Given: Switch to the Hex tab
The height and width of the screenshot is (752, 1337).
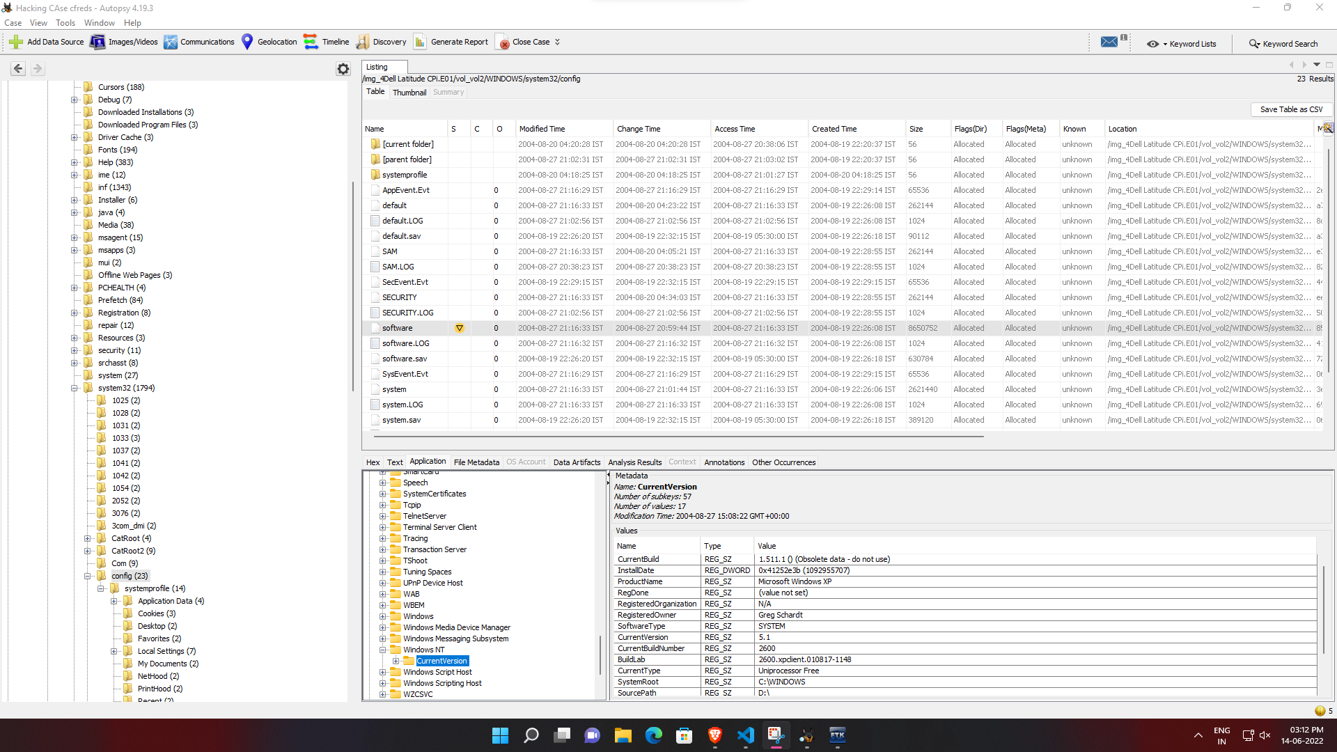Looking at the screenshot, I should pyautogui.click(x=373, y=462).
